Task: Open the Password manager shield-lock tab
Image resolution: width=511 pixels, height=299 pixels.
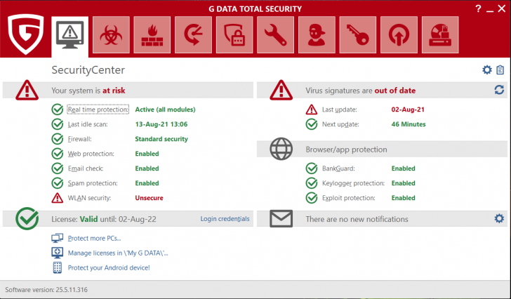Action: click(234, 35)
